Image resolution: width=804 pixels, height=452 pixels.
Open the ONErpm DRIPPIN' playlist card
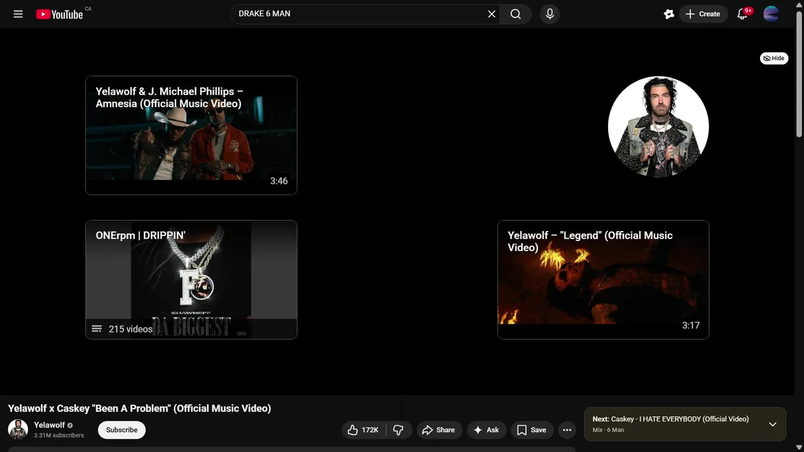192,279
